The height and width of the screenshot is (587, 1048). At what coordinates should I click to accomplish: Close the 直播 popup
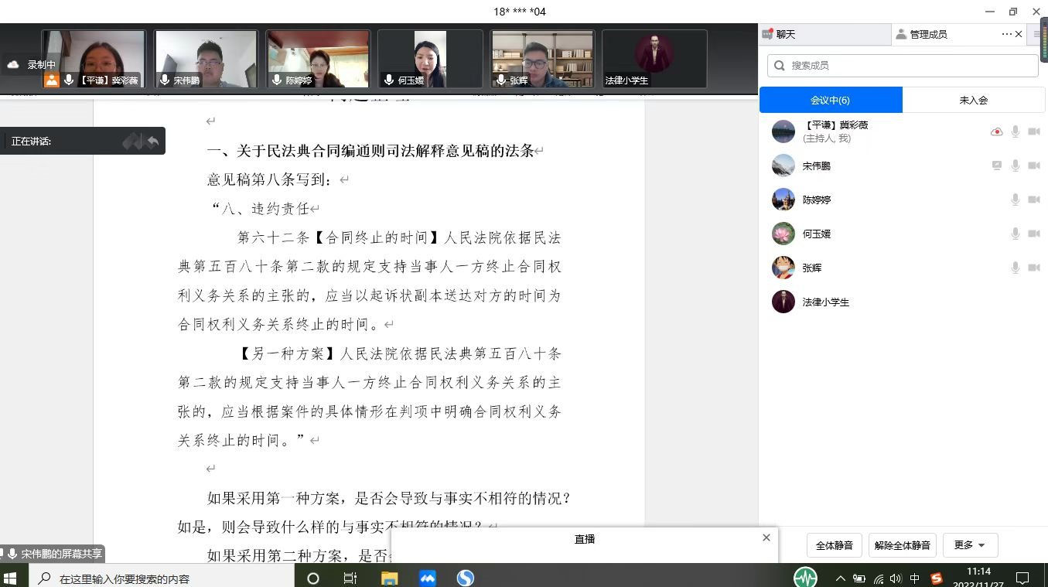tap(766, 538)
